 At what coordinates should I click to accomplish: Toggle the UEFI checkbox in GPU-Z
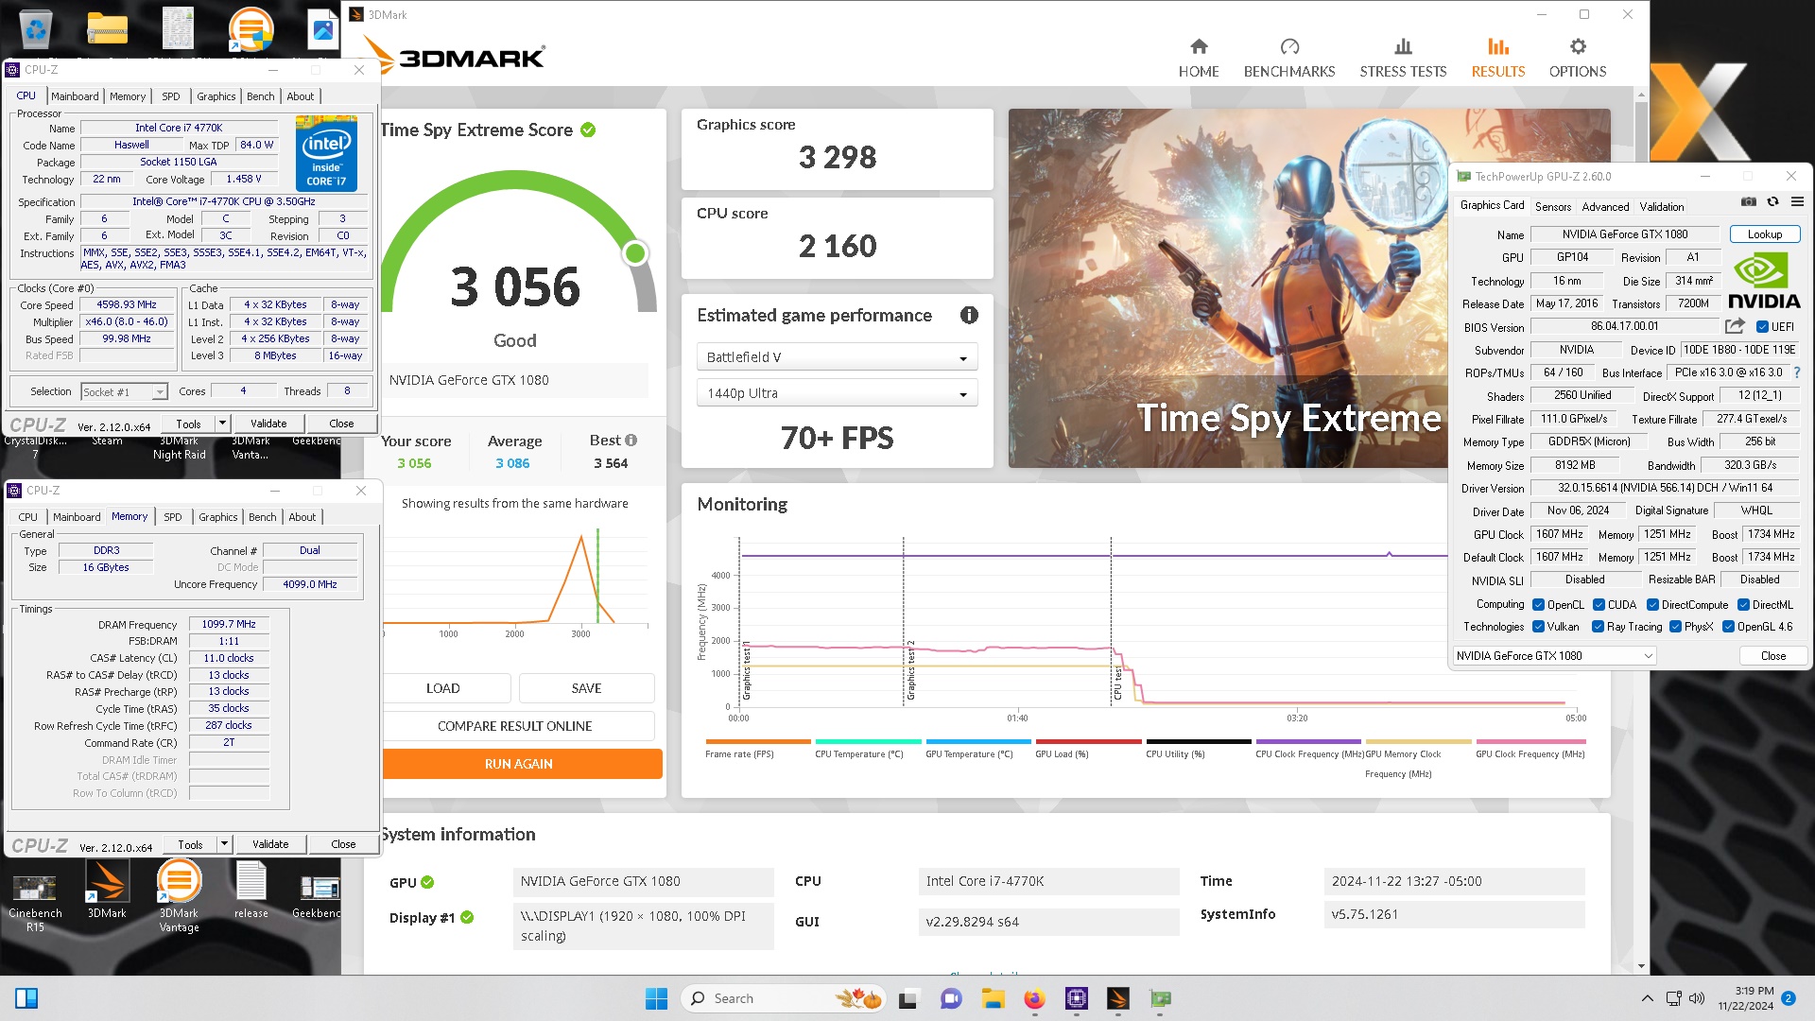point(1762,327)
